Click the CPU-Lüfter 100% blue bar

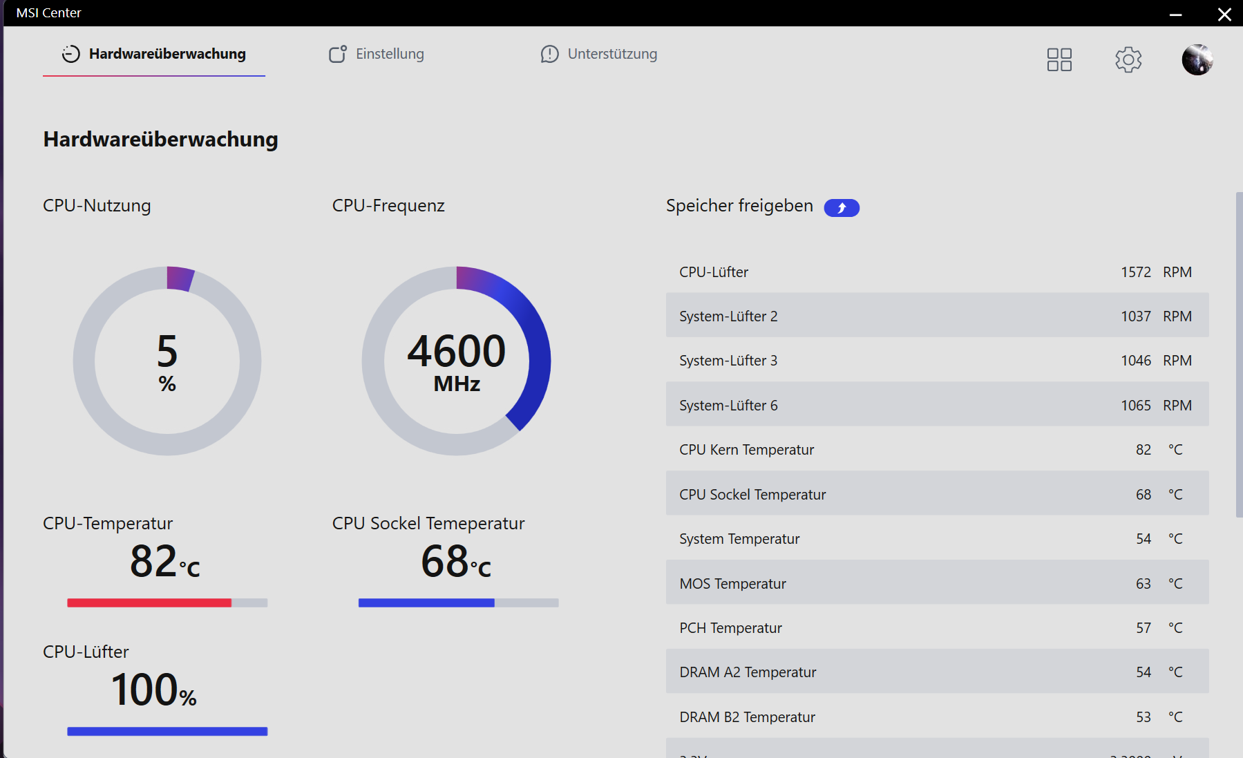[167, 732]
